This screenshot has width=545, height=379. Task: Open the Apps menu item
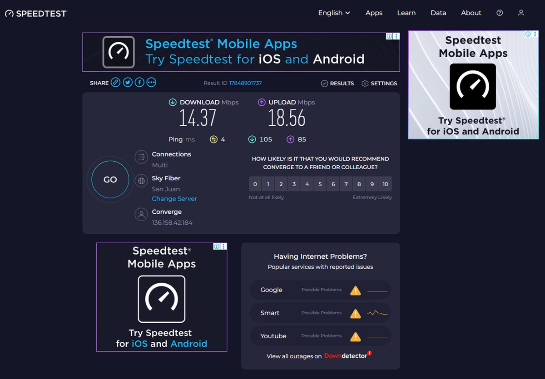coord(374,13)
